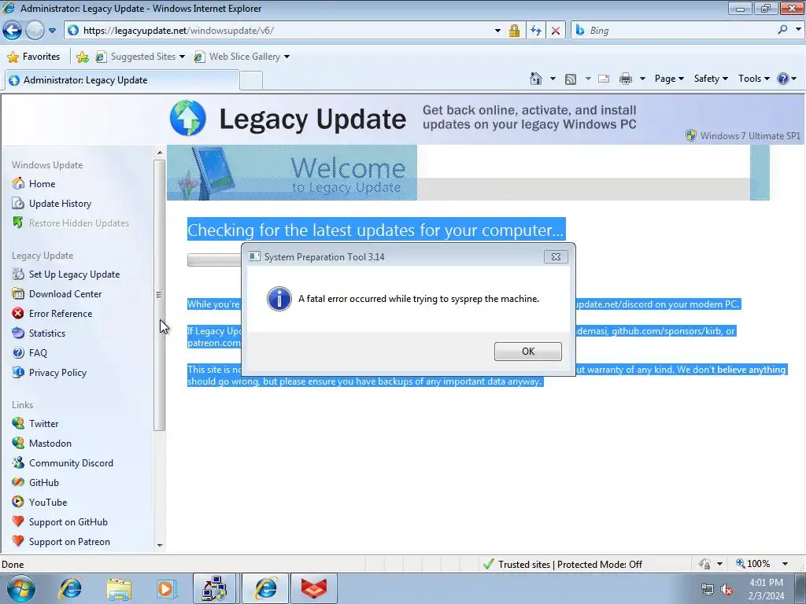Launch Windows Media Player from taskbar
806x604 pixels.
pyautogui.click(x=166, y=589)
